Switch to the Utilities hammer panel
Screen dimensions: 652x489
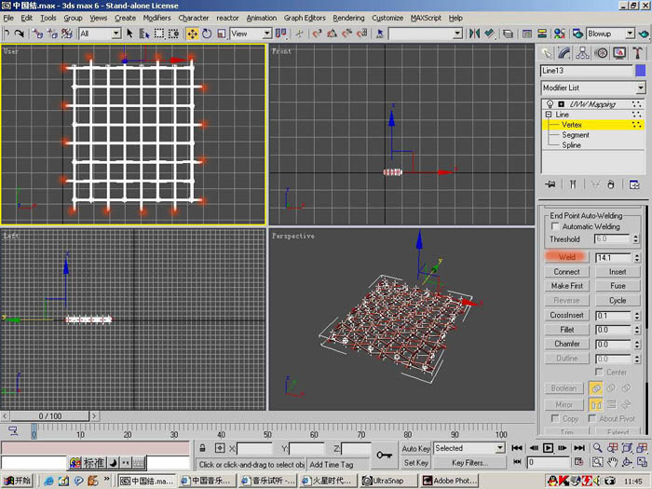(x=637, y=53)
